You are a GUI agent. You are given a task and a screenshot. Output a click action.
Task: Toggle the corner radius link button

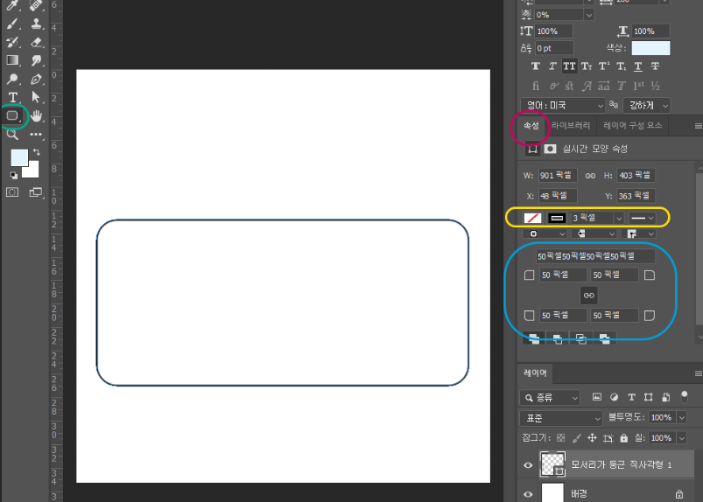pos(588,295)
